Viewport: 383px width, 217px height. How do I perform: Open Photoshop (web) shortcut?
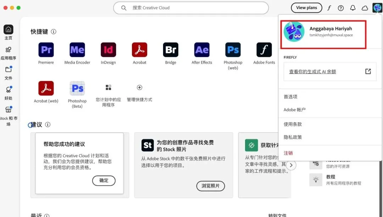click(x=233, y=50)
